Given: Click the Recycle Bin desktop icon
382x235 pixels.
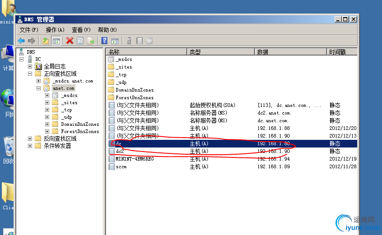Looking at the screenshot, I should 9,146.
